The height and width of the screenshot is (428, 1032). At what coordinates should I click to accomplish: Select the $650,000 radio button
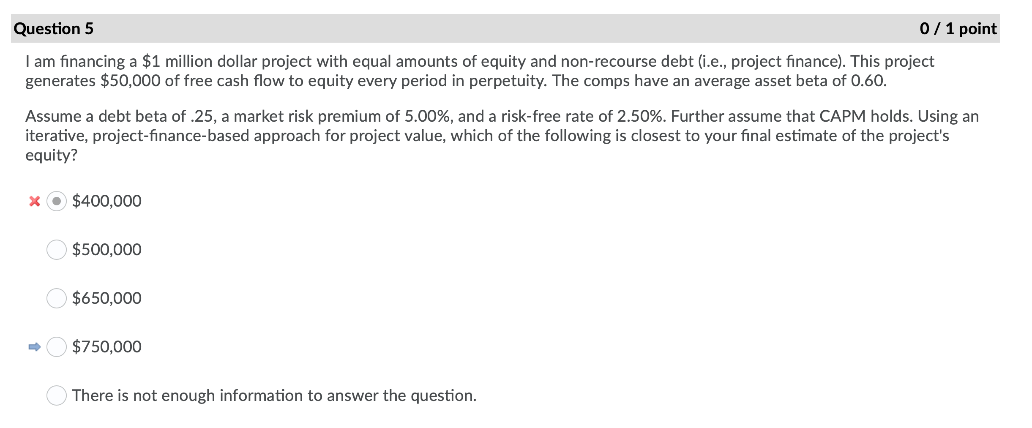[x=57, y=298]
